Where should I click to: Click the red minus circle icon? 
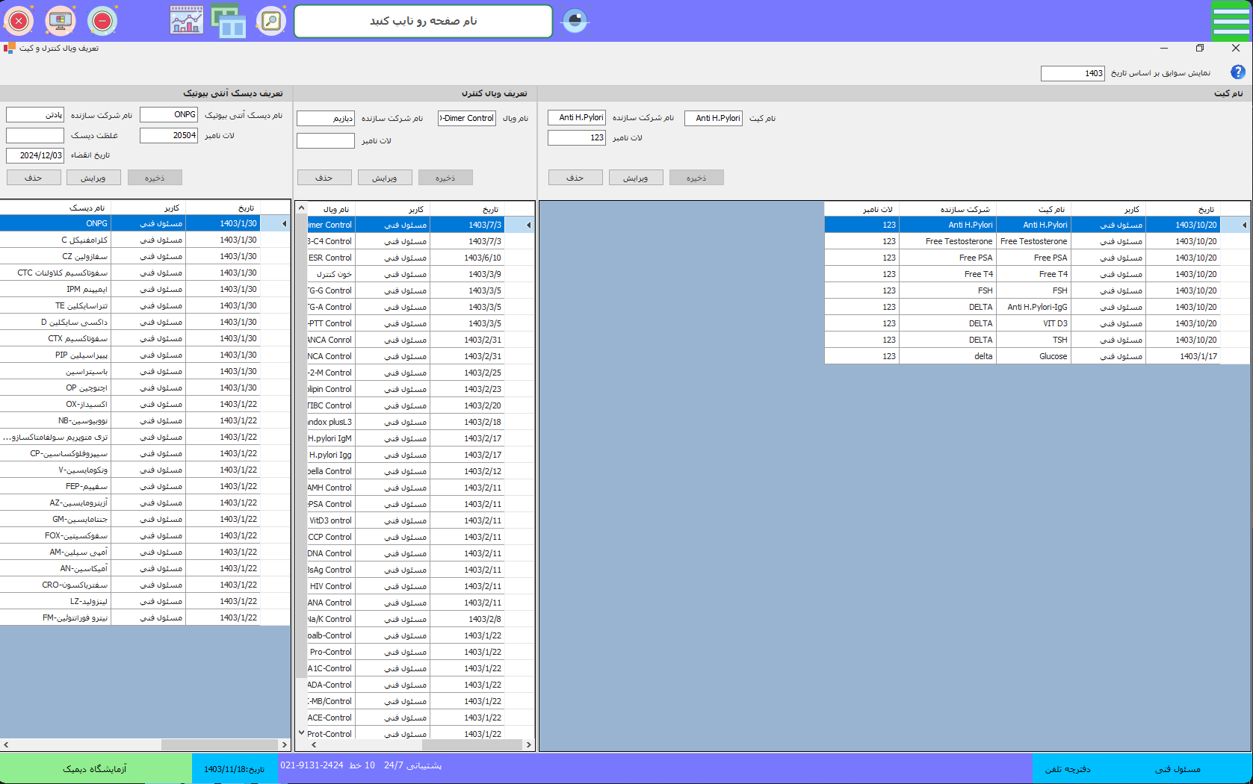click(x=102, y=21)
